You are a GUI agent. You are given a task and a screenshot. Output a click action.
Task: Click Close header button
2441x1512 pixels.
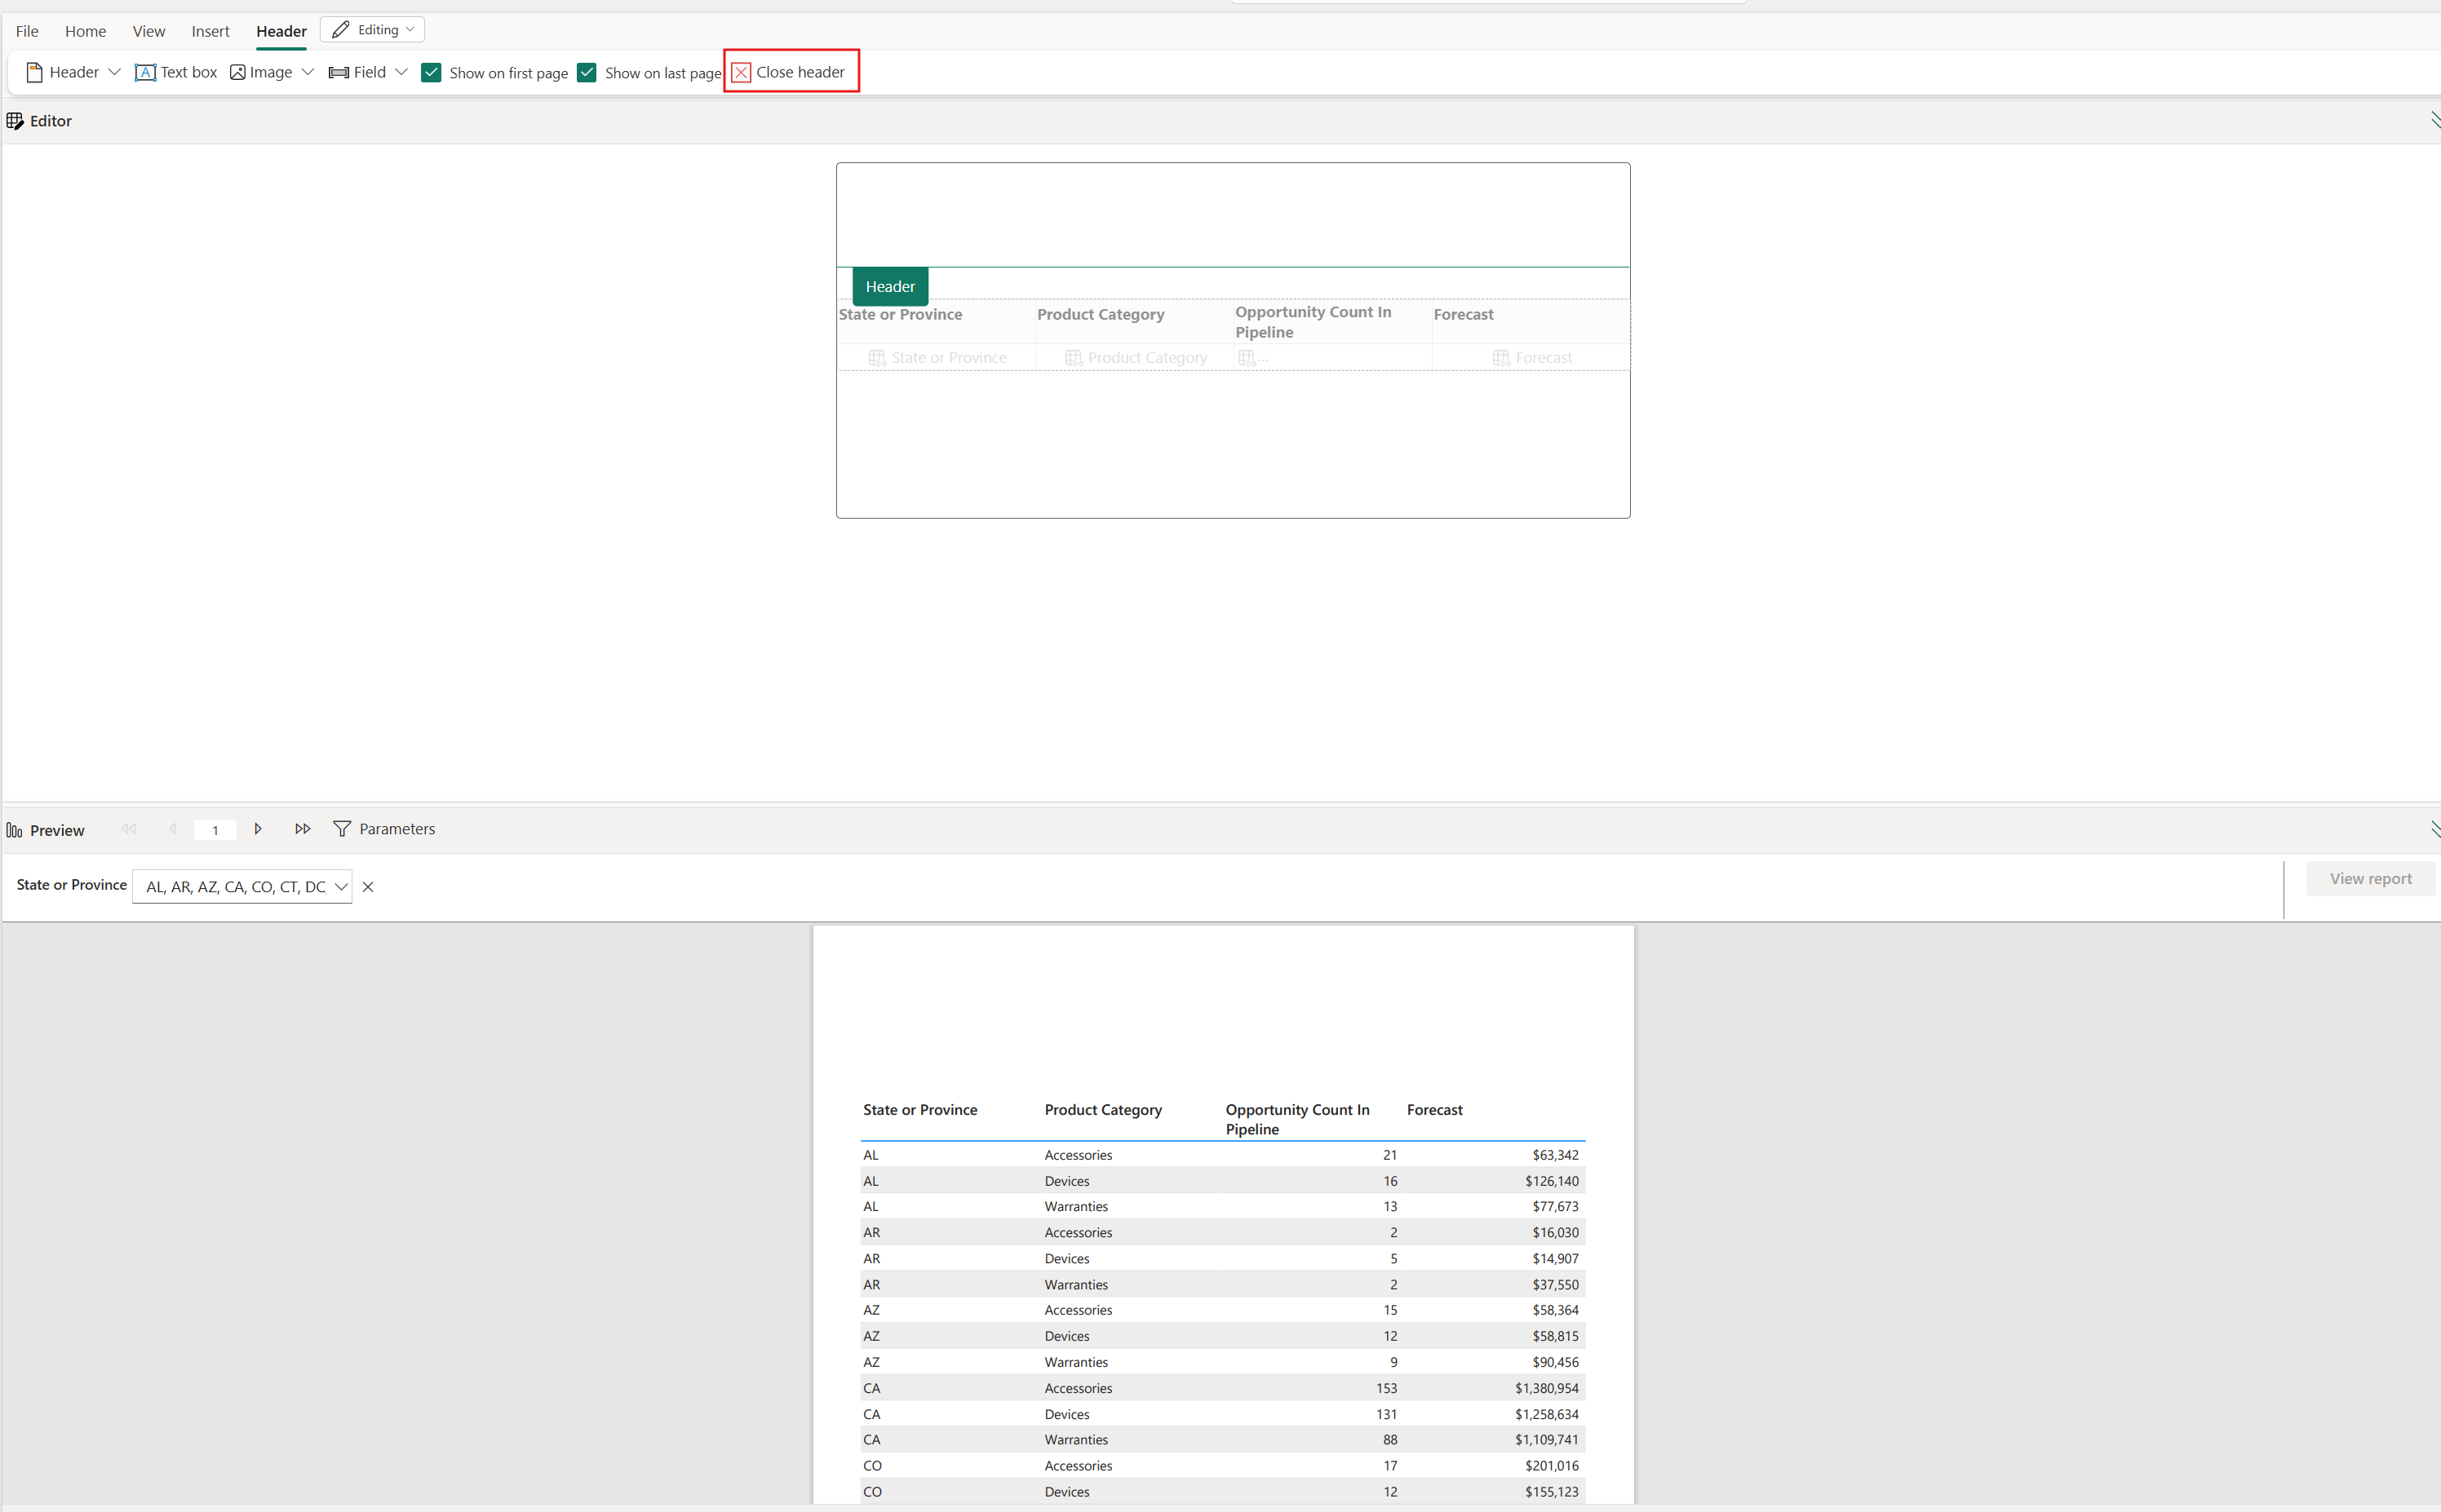[x=788, y=72]
